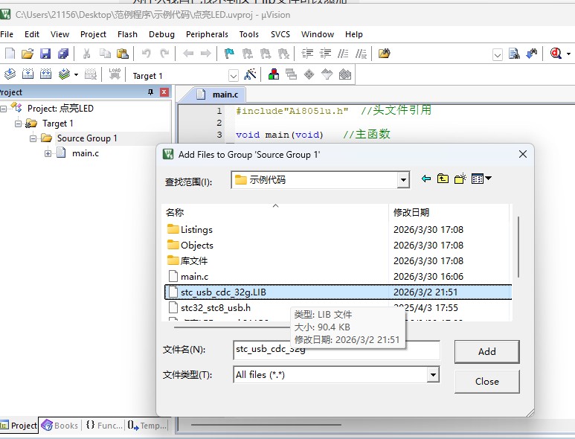Click the Cut scissors icon
The image size is (575, 439).
click(86, 54)
